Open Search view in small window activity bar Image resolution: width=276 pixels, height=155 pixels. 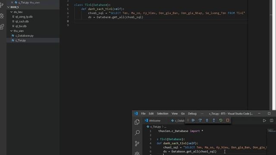click(x=137, y=133)
